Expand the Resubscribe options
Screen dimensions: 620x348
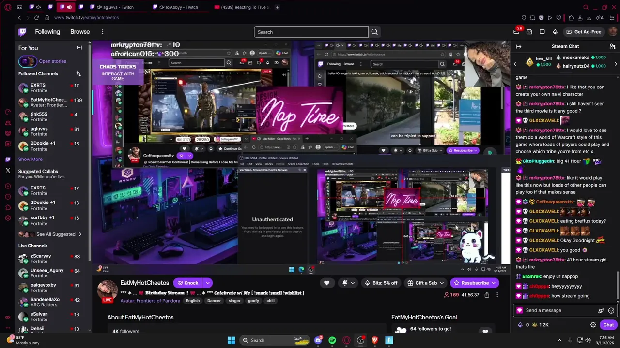494,283
